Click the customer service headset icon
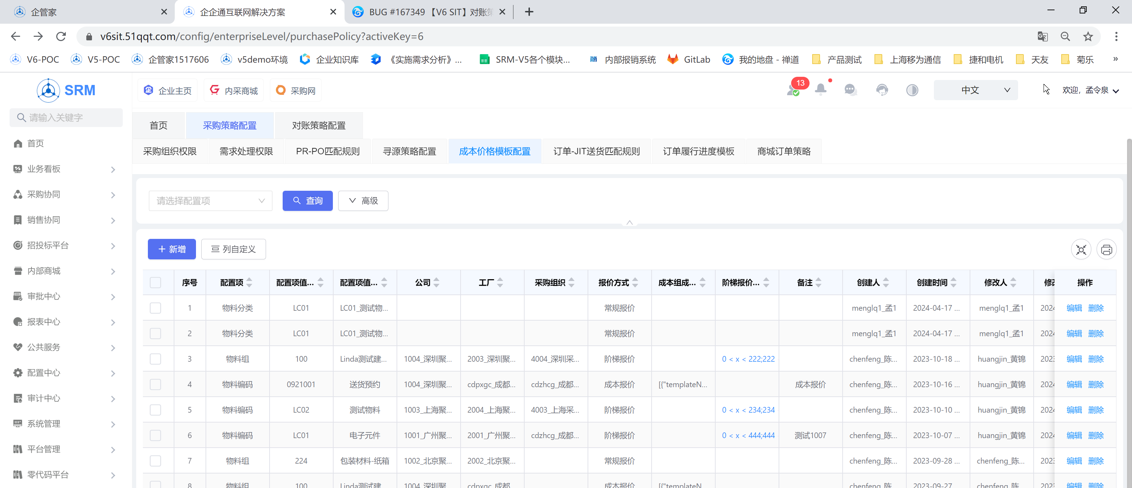The image size is (1132, 488). point(882,90)
